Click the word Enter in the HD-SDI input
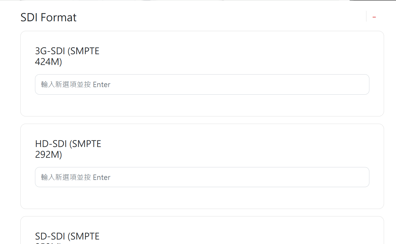Viewport: 396px width, 244px height. pyautogui.click(x=102, y=178)
